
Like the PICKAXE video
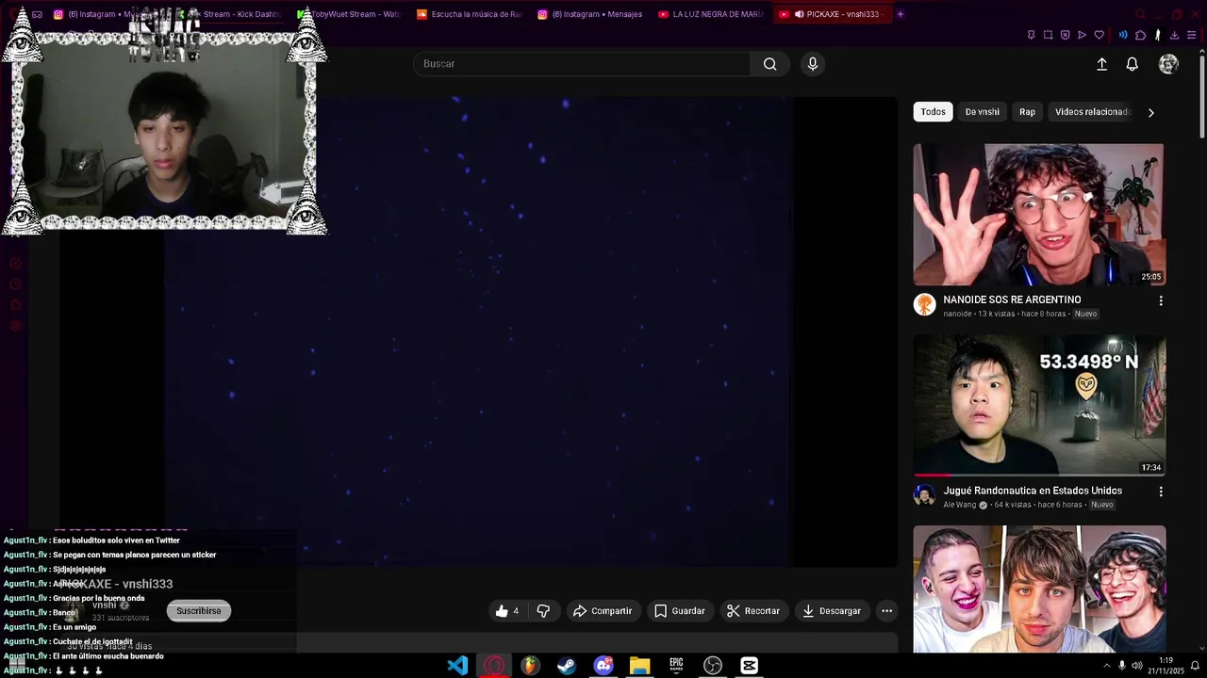tap(507, 611)
